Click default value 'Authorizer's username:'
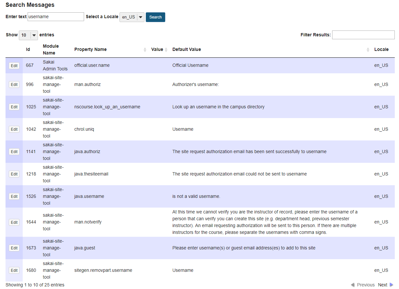The image size is (399, 289). [x=195, y=84]
